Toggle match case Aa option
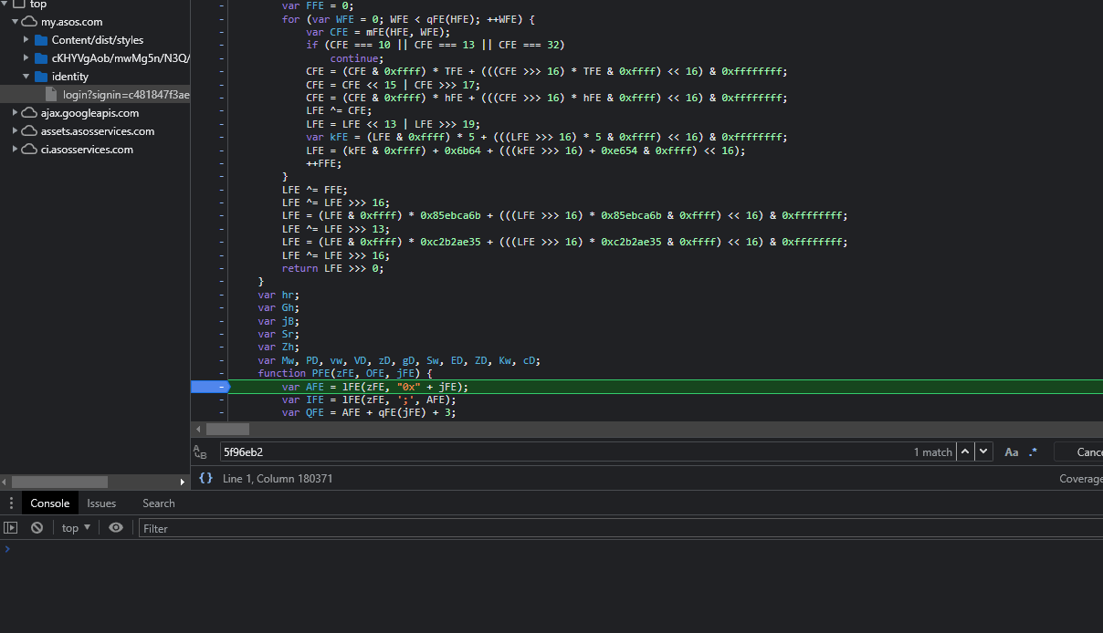 pos(1012,451)
